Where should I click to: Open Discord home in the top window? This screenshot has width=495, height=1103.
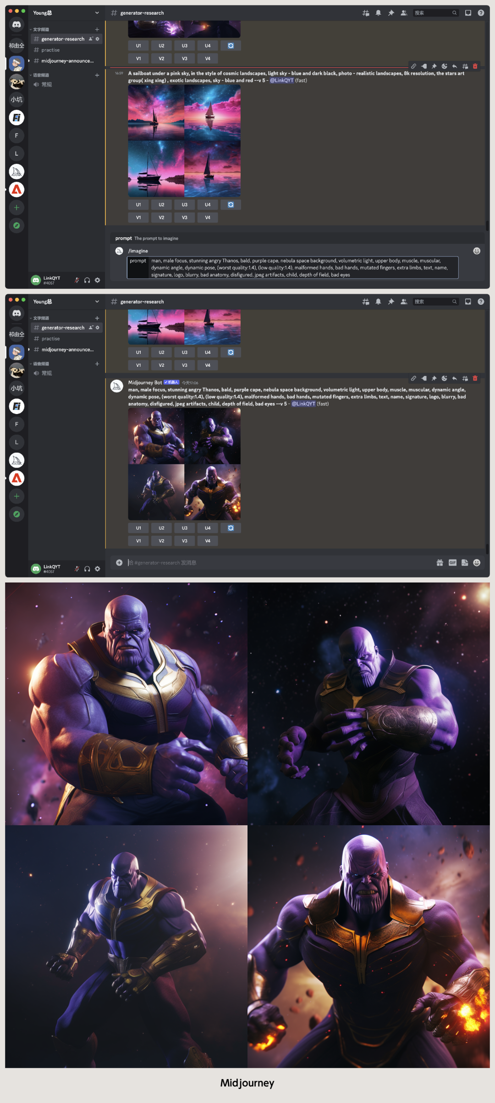[x=16, y=24]
